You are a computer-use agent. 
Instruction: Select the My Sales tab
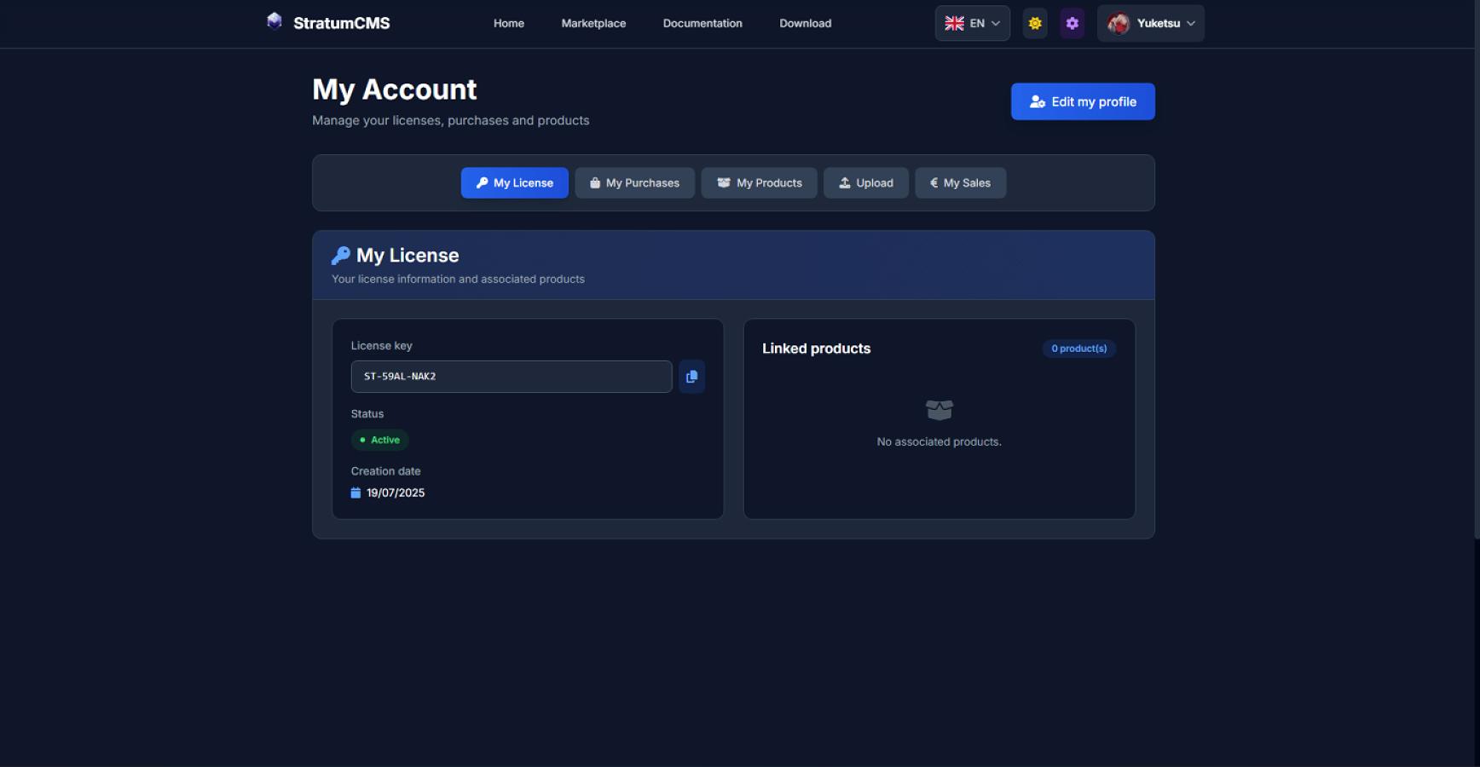click(960, 183)
